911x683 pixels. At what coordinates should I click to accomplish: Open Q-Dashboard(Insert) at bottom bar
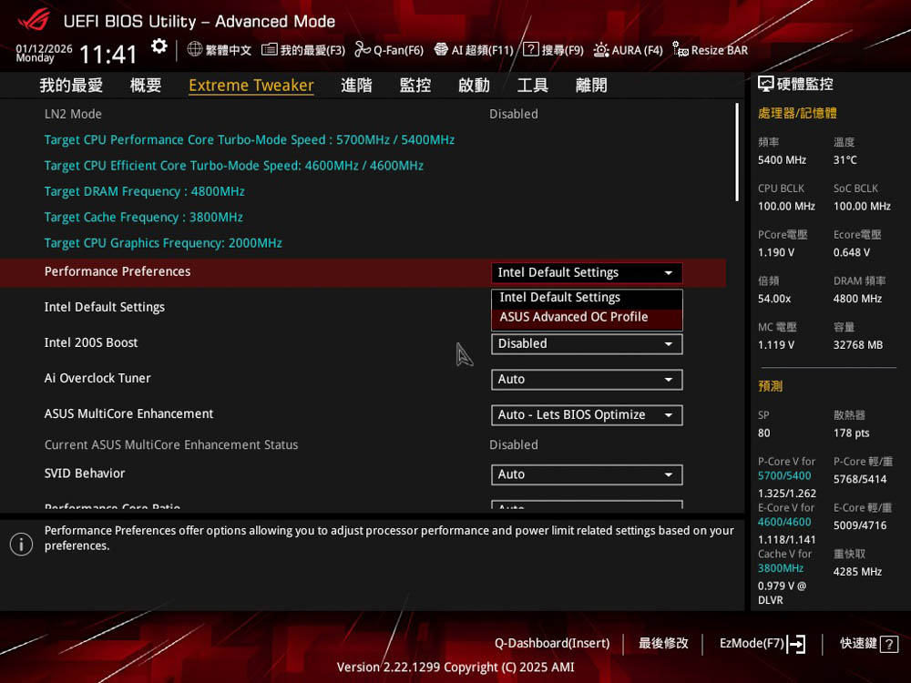[x=552, y=643]
